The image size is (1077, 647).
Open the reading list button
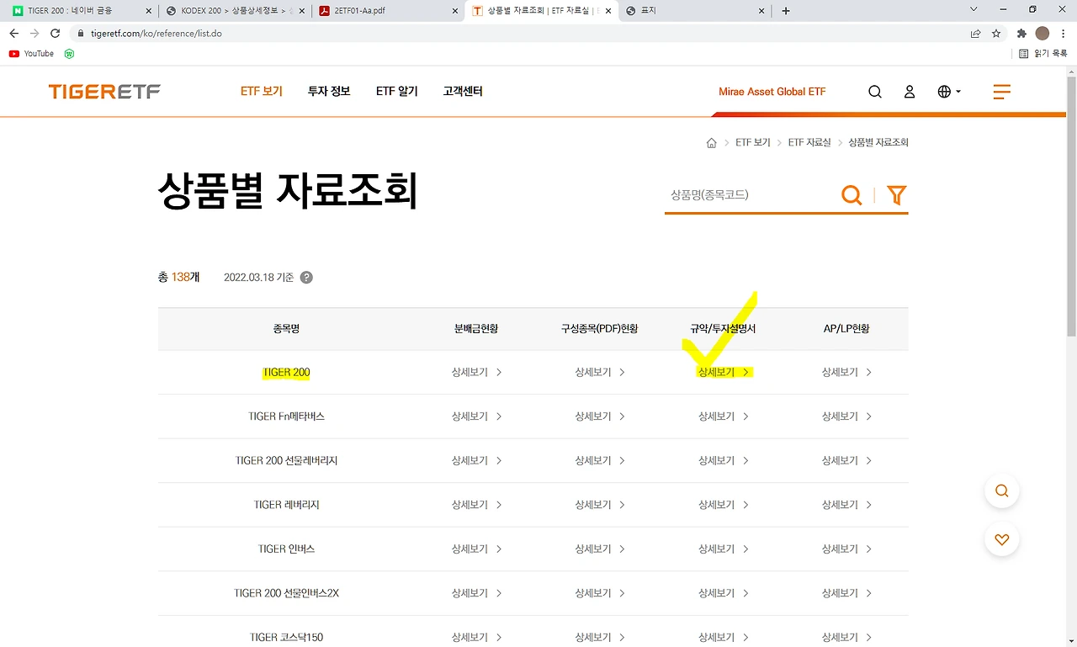click(x=1043, y=54)
